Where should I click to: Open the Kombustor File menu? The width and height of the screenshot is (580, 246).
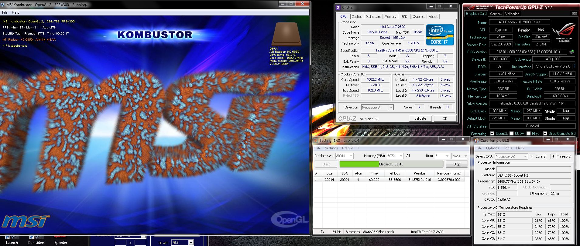(x=5, y=12)
